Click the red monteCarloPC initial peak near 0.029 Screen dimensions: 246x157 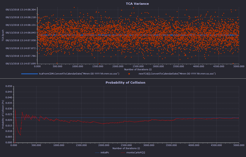15,110
